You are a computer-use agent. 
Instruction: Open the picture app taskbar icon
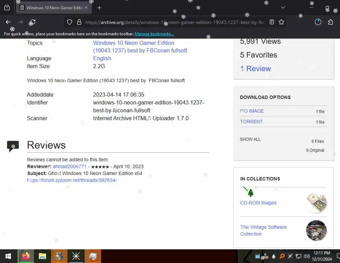[93, 256]
